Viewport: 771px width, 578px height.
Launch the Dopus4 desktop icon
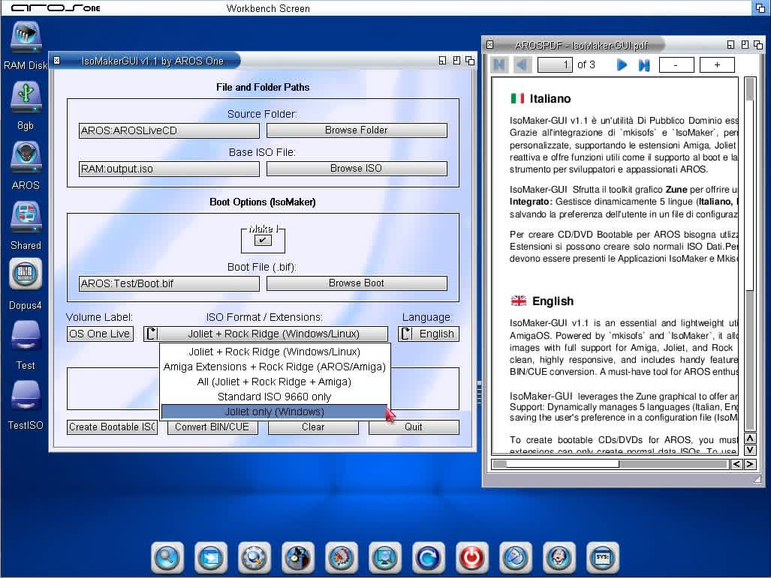point(26,274)
